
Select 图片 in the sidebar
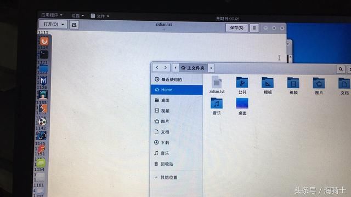pos(177,121)
